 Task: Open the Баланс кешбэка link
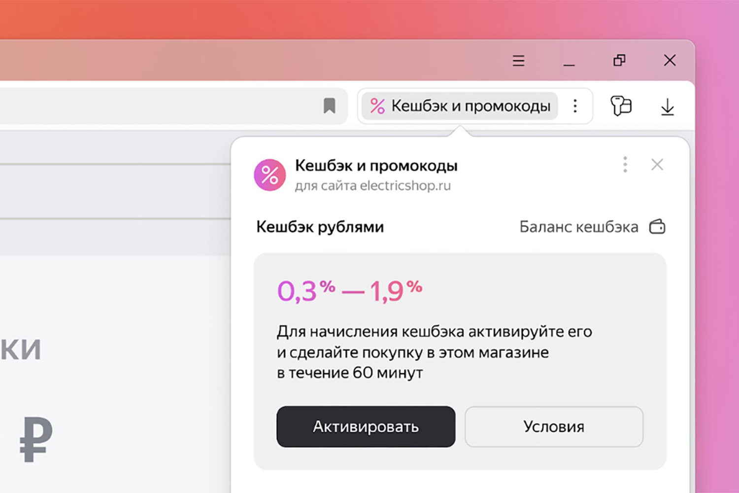coord(578,227)
